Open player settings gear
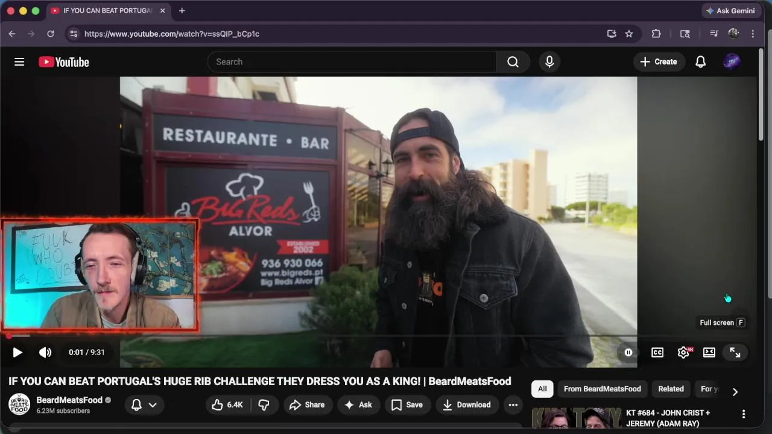Viewport: 772px width, 434px height. coord(683,353)
